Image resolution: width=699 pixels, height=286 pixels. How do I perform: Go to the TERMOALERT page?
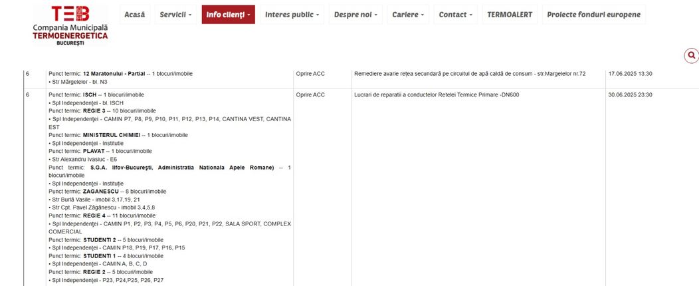510,14
